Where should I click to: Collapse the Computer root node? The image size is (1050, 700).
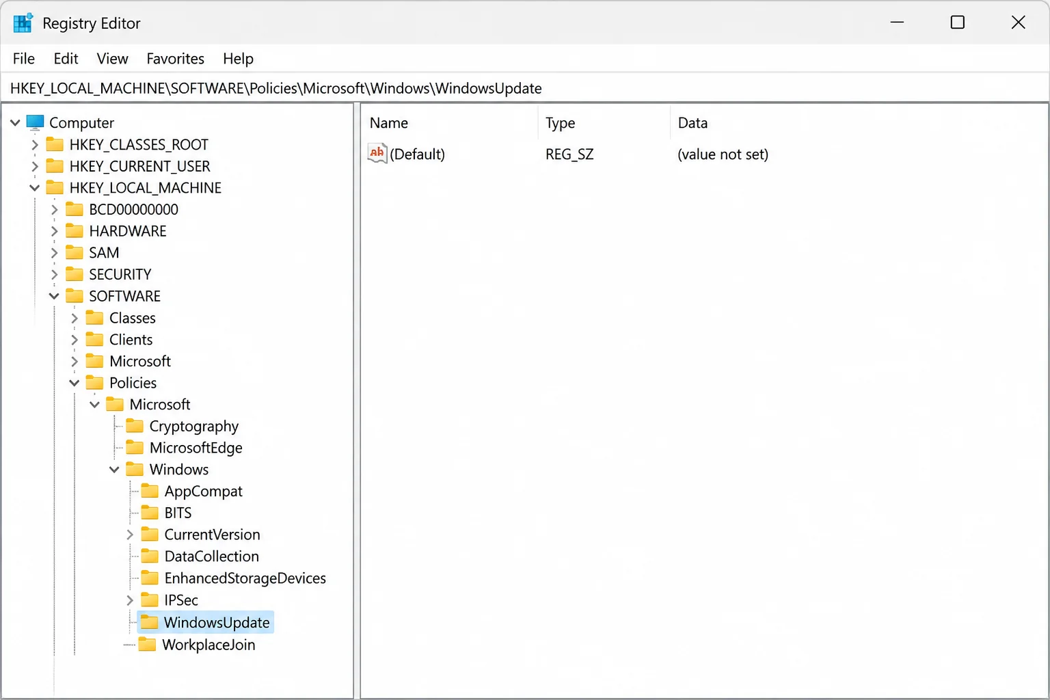click(15, 123)
